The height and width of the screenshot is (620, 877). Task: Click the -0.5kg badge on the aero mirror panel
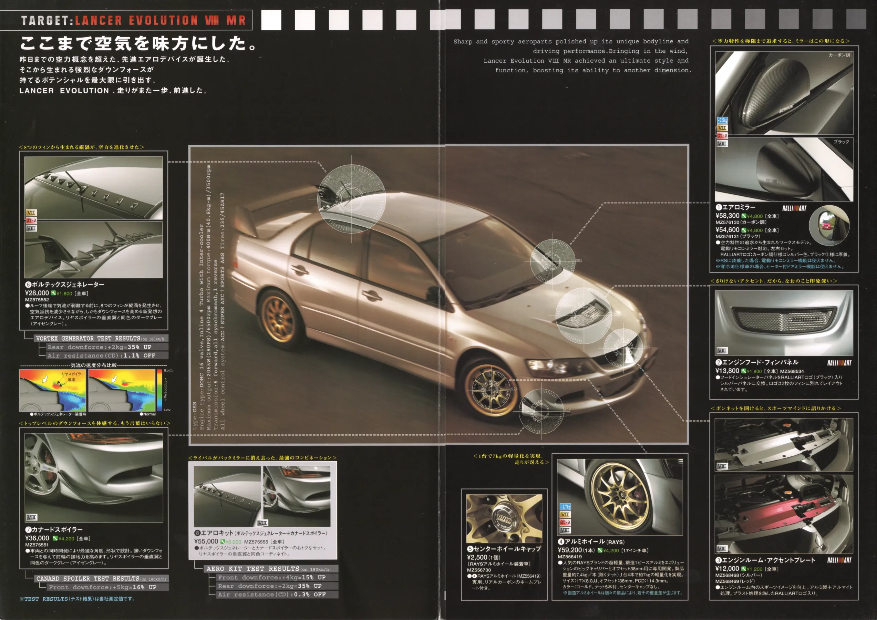[x=722, y=120]
